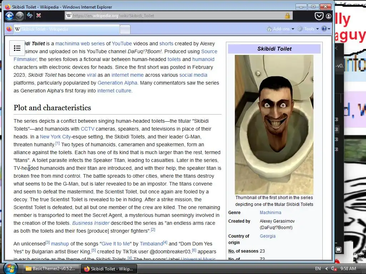The image size is (366, 274).
Task: Open the internet culture link
Action: [114, 91]
